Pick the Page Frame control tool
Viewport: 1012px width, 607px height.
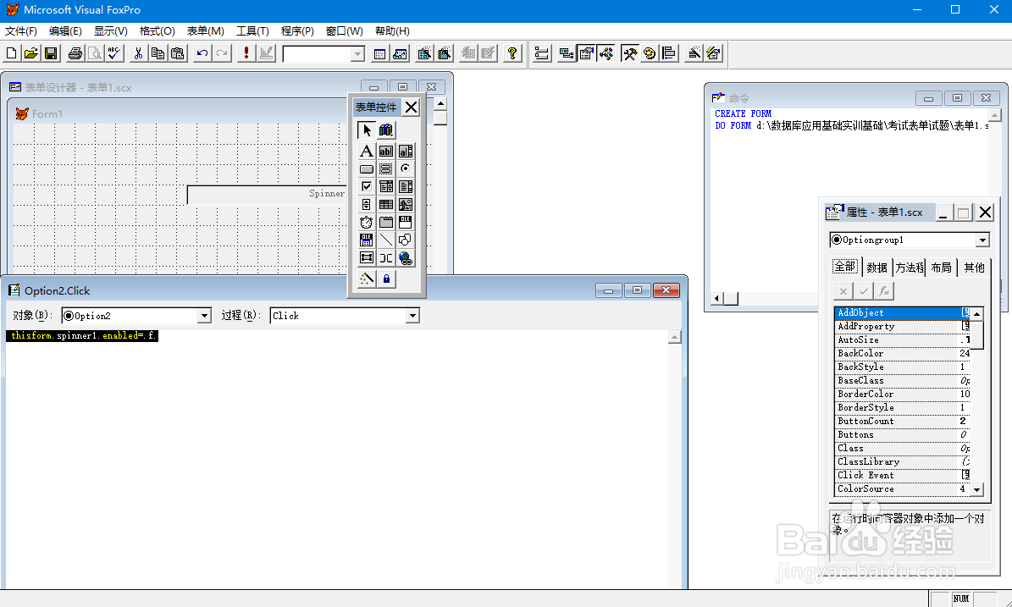pos(386,223)
